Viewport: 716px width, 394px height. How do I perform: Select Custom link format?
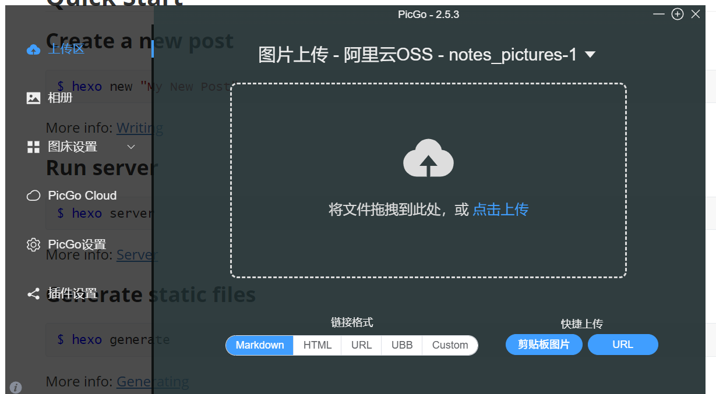450,345
